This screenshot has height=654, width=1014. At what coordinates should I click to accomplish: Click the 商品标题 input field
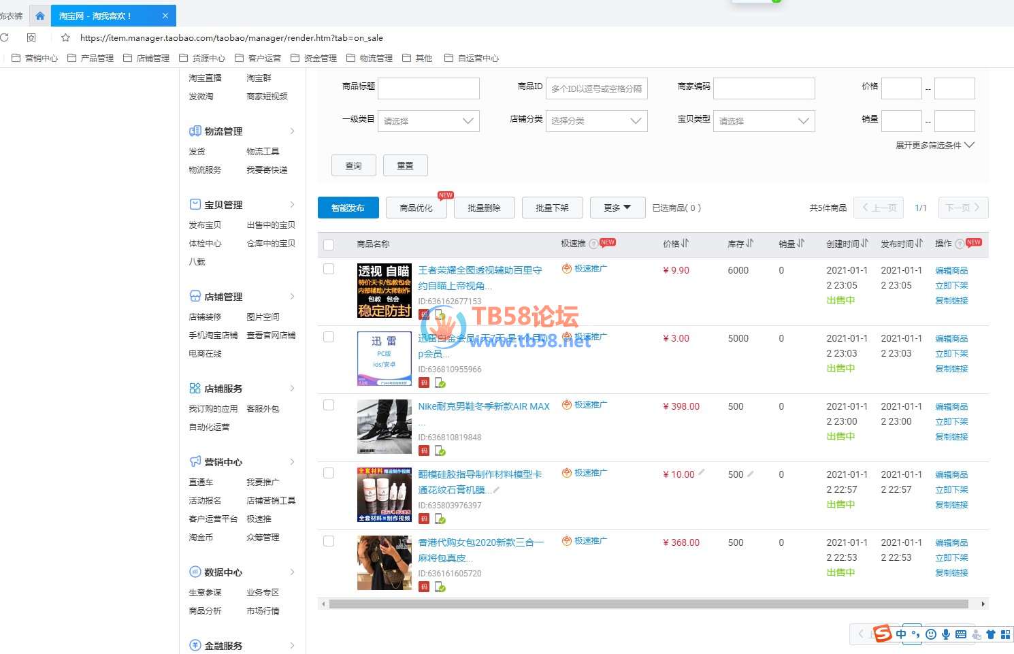[x=429, y=88]
